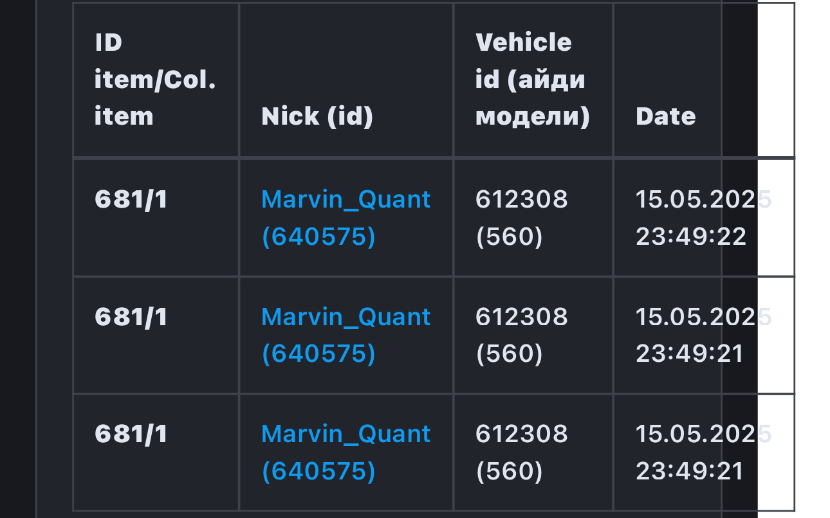Image resolution: width=830 pixels, height=518 pixels.
Task: Click vehicle id 612308 (560) in the second row
Action: pos(521,335)
